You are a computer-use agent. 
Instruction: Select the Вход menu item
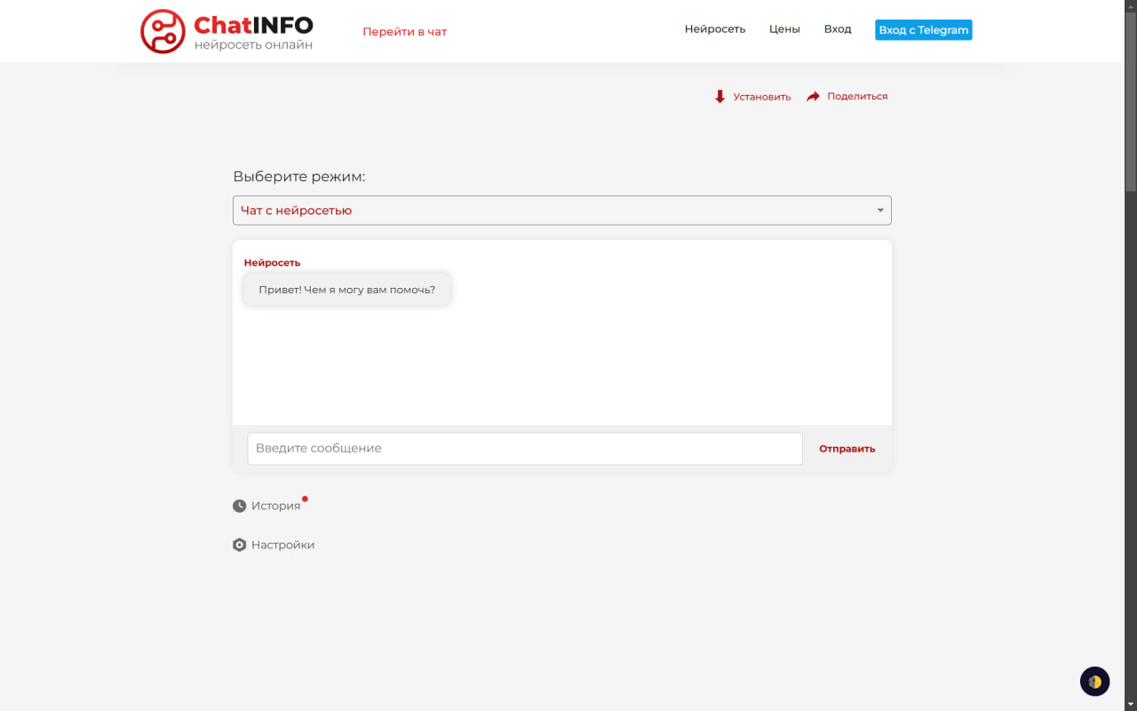pyautogui.click(x=837, y=29)
